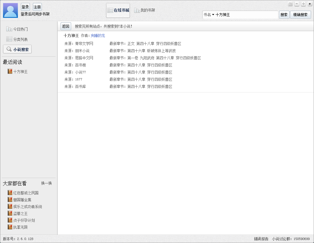Screen dimensions: 314x243
Task: Click latest chapter 第四十六章 斩破炼体上等武技
Action: tap(151, 51)
